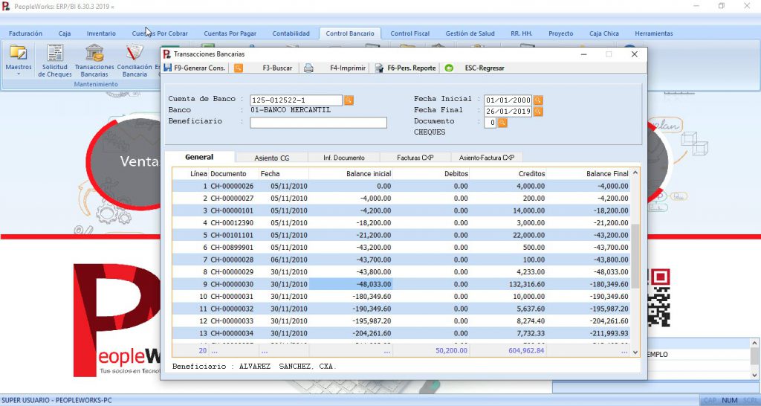Open the Caja Chica ribbon tab
Screen dimensions: 761x406
[x=603, y=33]
